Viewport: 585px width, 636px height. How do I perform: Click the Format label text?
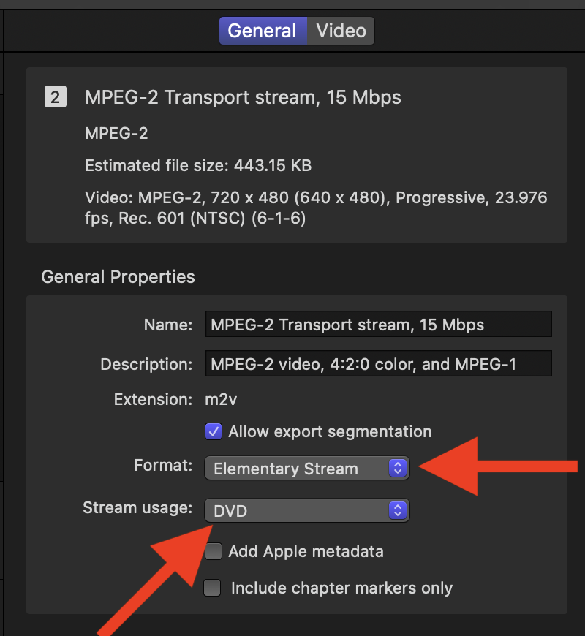[163, 466]
